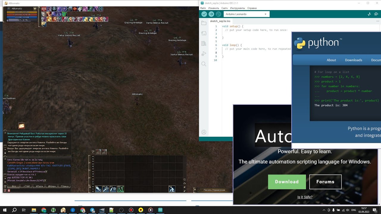Open the Library Manager in Arduino sidebar

(x=204, y=43)
